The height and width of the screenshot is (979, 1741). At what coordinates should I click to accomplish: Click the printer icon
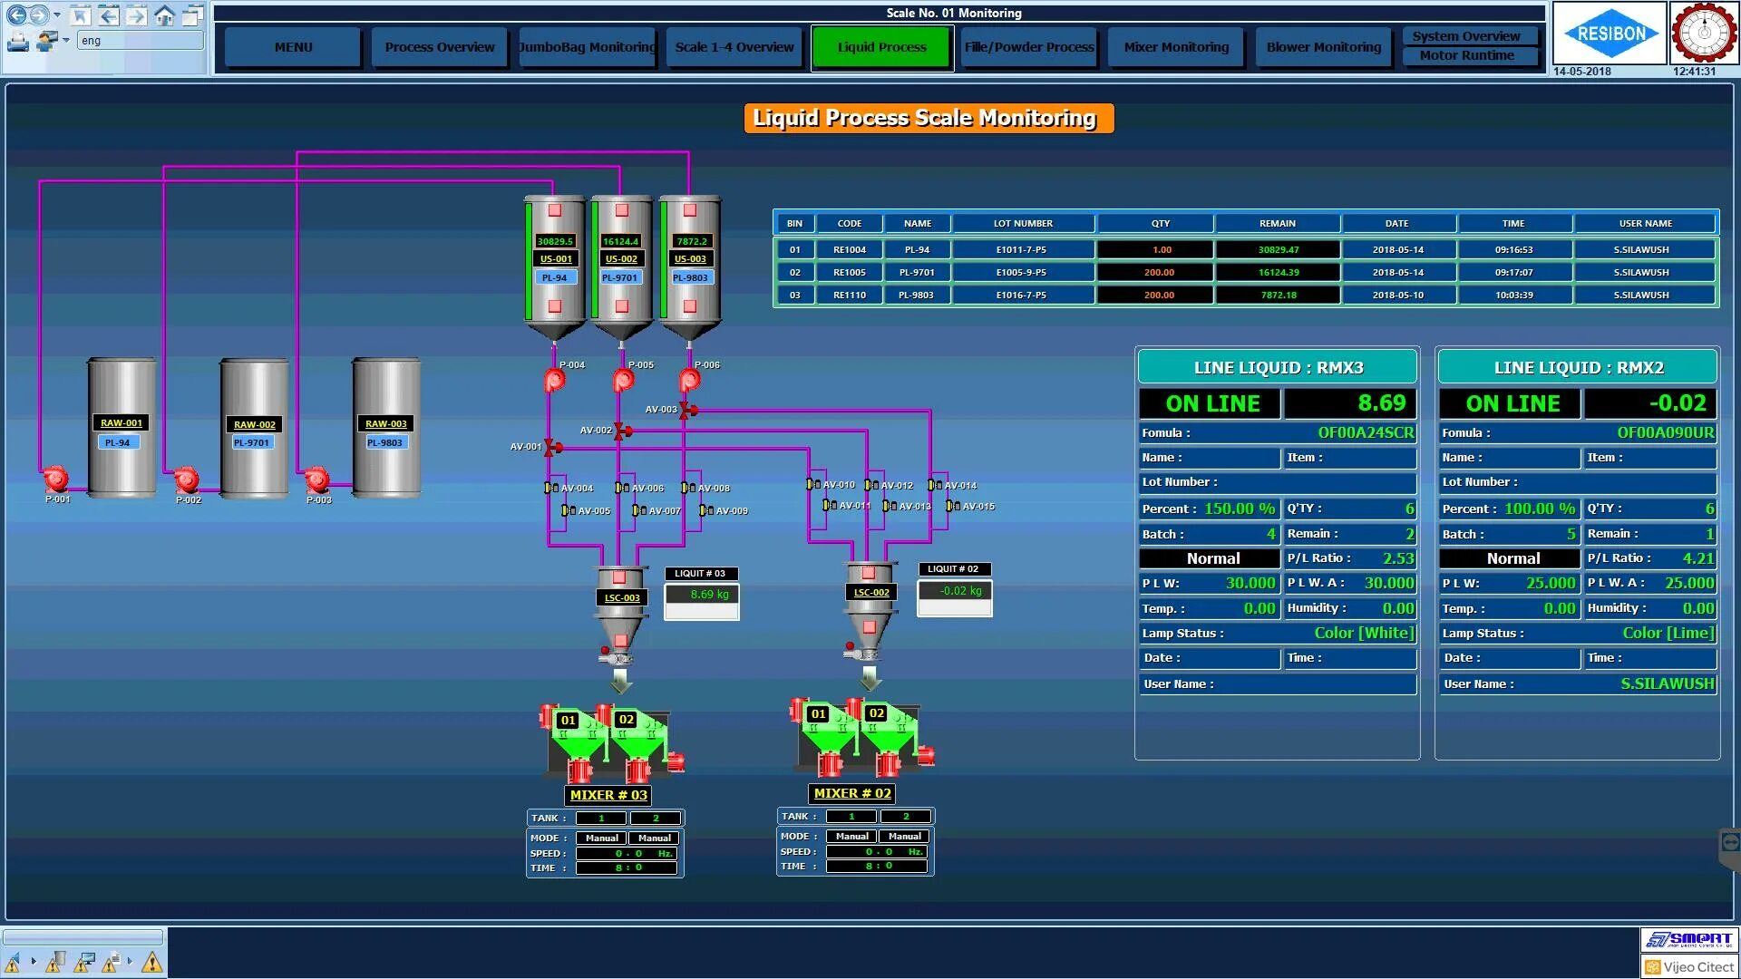point(17,41)
